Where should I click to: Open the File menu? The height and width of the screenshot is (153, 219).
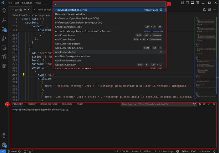10,3
